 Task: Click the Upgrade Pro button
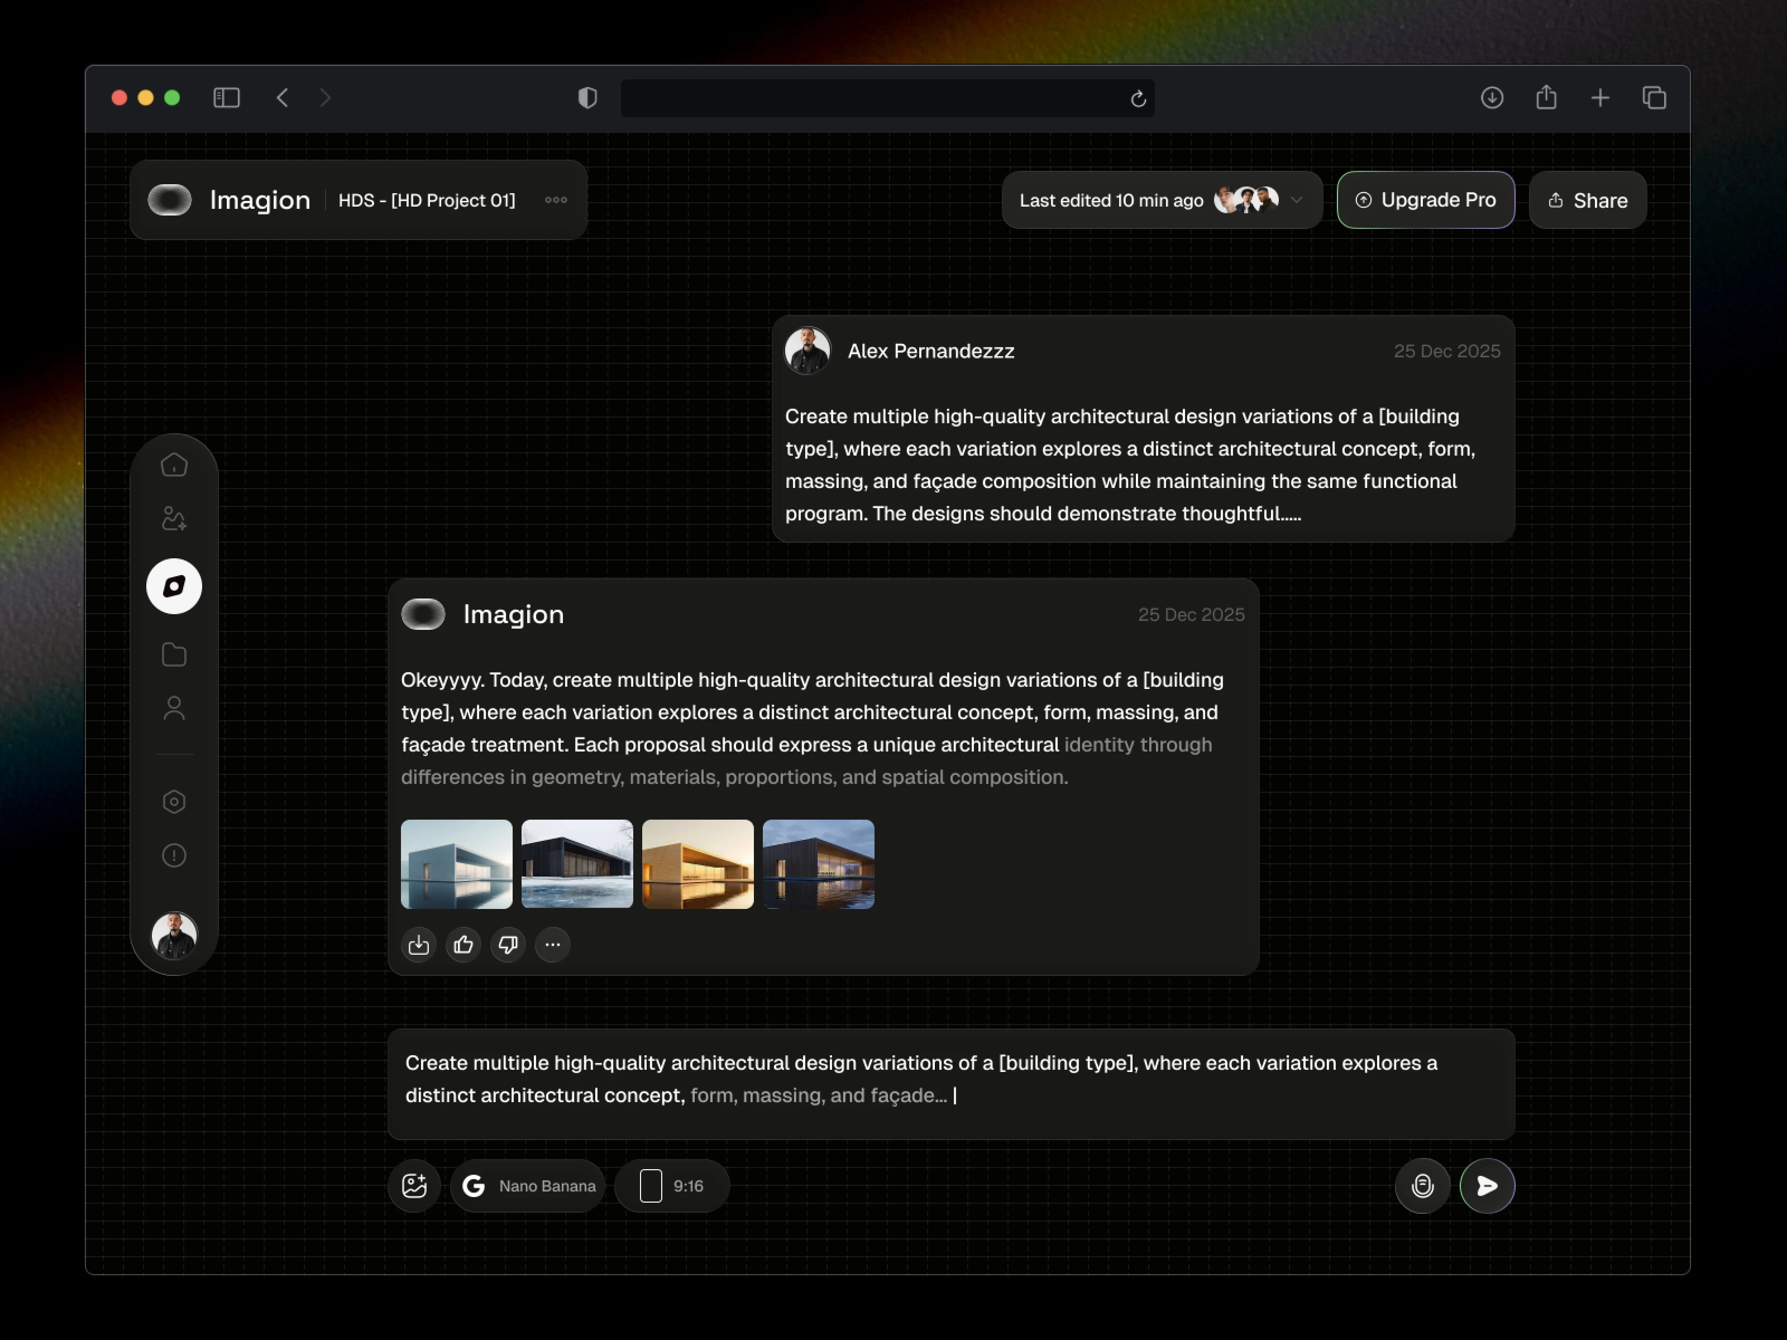tap(1425, 200)
